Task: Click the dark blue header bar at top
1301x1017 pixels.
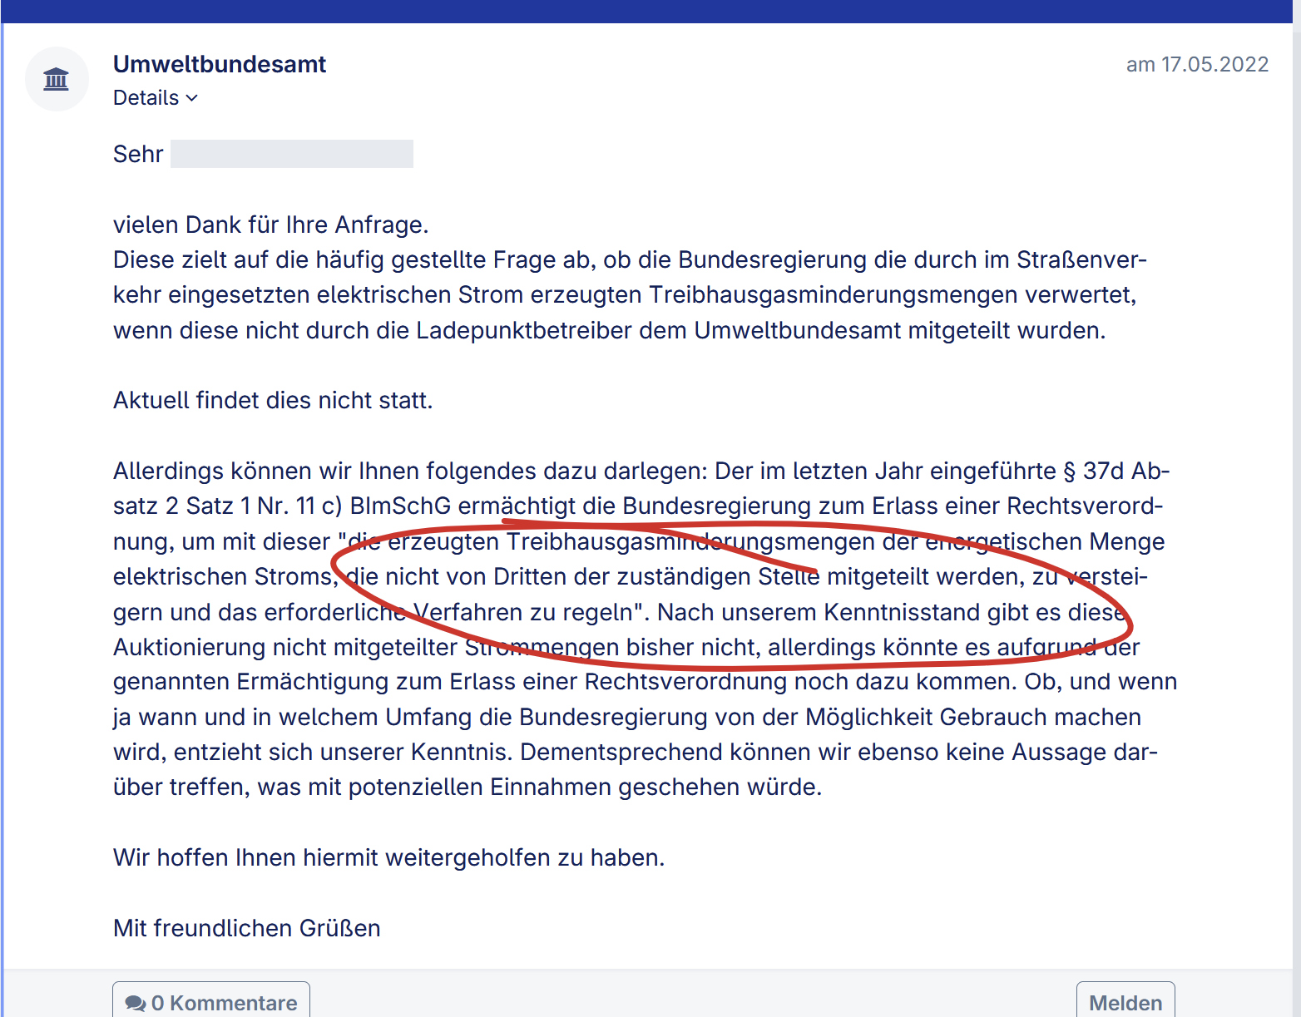Action: [649, 11]
